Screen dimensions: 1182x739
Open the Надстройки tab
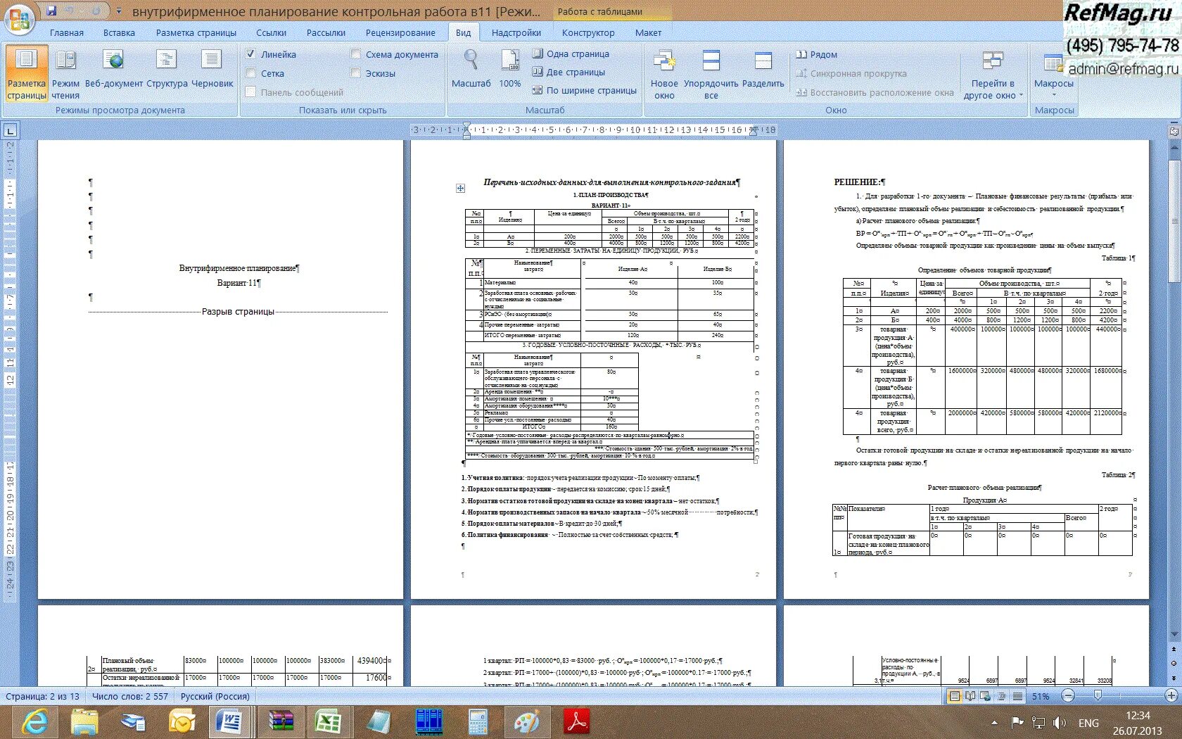[516, 32]
